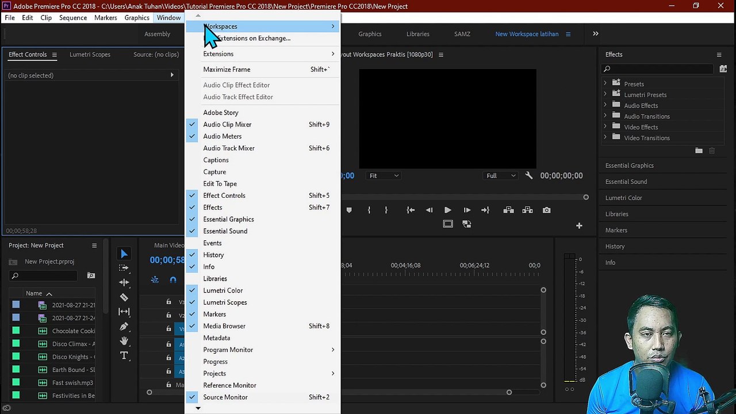Select Chocolate Cooki project item

[74, 331]
